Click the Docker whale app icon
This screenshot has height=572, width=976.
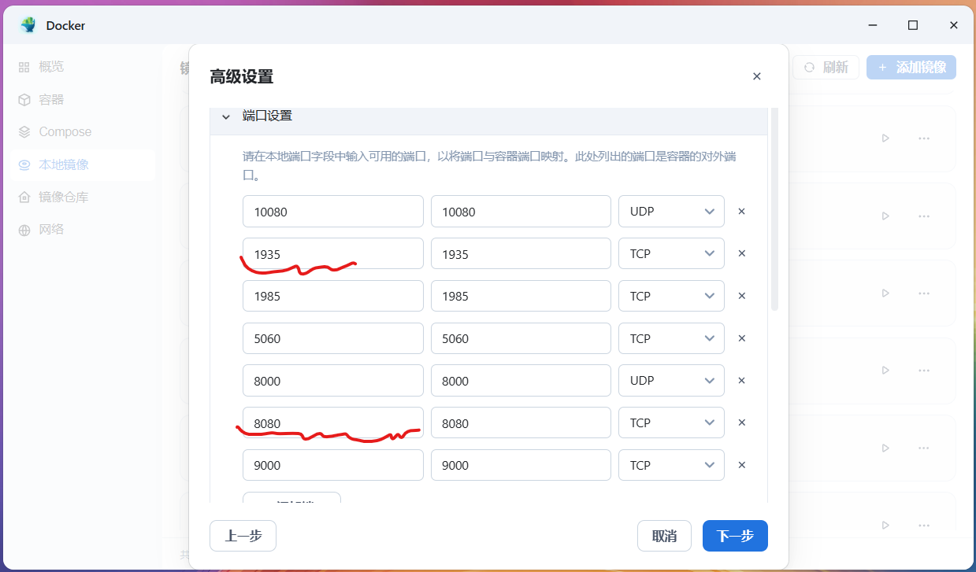tap(28, 25)
